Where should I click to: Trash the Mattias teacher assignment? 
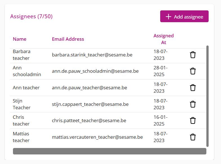point(193,137)
